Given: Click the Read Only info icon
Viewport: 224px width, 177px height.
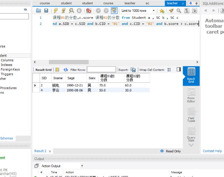Looking at the screenshot, I should pos(162,151).
